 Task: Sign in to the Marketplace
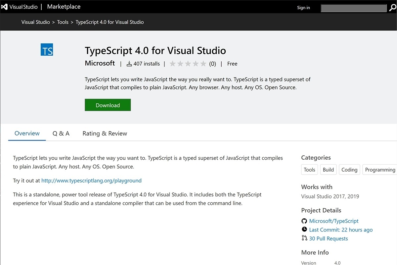tap(303, 8)
